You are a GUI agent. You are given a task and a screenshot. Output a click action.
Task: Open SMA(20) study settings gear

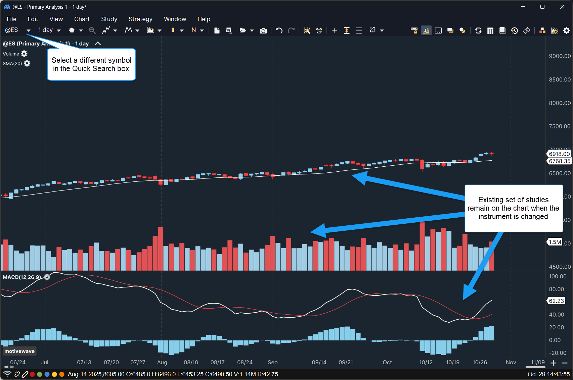coord(27,63)
